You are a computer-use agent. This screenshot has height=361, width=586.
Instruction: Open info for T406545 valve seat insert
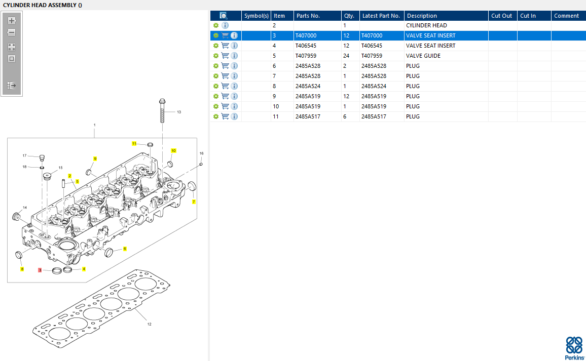click(x=234, y=46)
